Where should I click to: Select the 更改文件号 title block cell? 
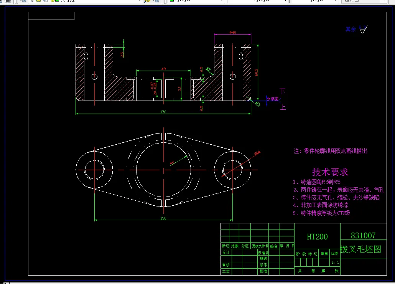point(260,246)
